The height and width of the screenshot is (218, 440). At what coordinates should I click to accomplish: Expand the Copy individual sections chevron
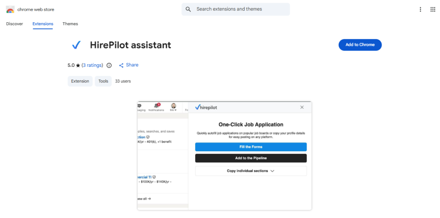click(272, 171)
